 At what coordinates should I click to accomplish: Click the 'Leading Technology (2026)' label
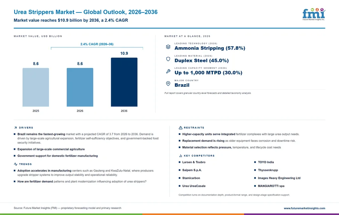[x=196, y=44]
